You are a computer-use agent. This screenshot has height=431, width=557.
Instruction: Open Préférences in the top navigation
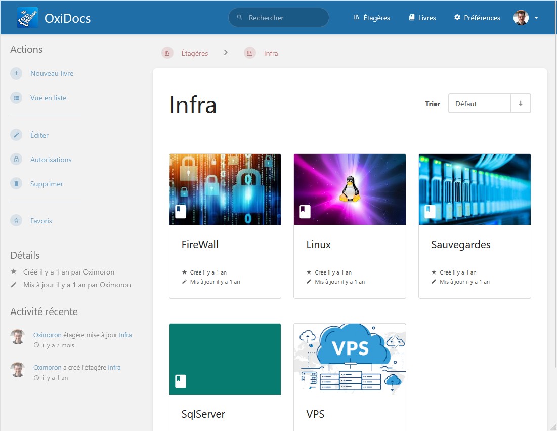(x=477, y=18)
